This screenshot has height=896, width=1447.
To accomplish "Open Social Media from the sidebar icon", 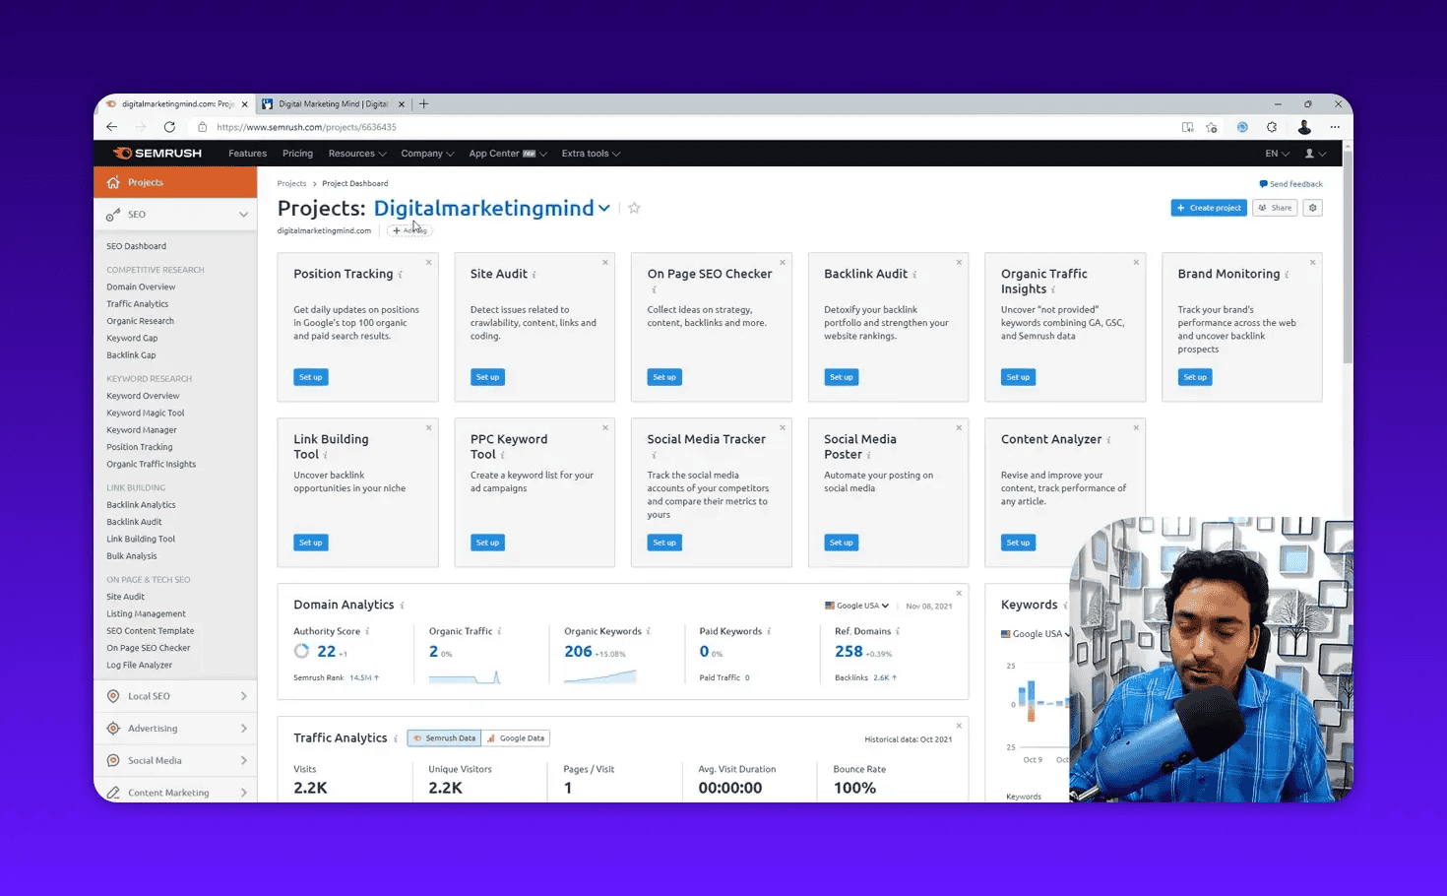I will tap(113, 760).
